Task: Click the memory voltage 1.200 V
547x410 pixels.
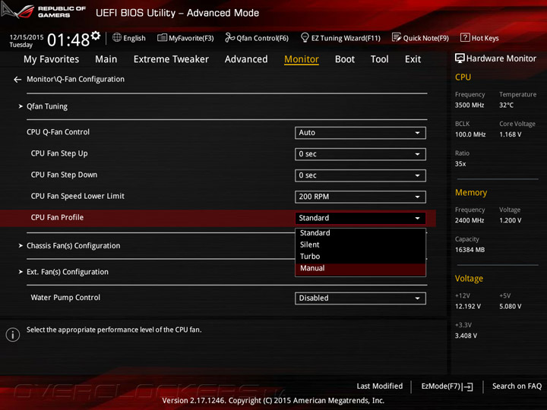Action: (510, 220)
